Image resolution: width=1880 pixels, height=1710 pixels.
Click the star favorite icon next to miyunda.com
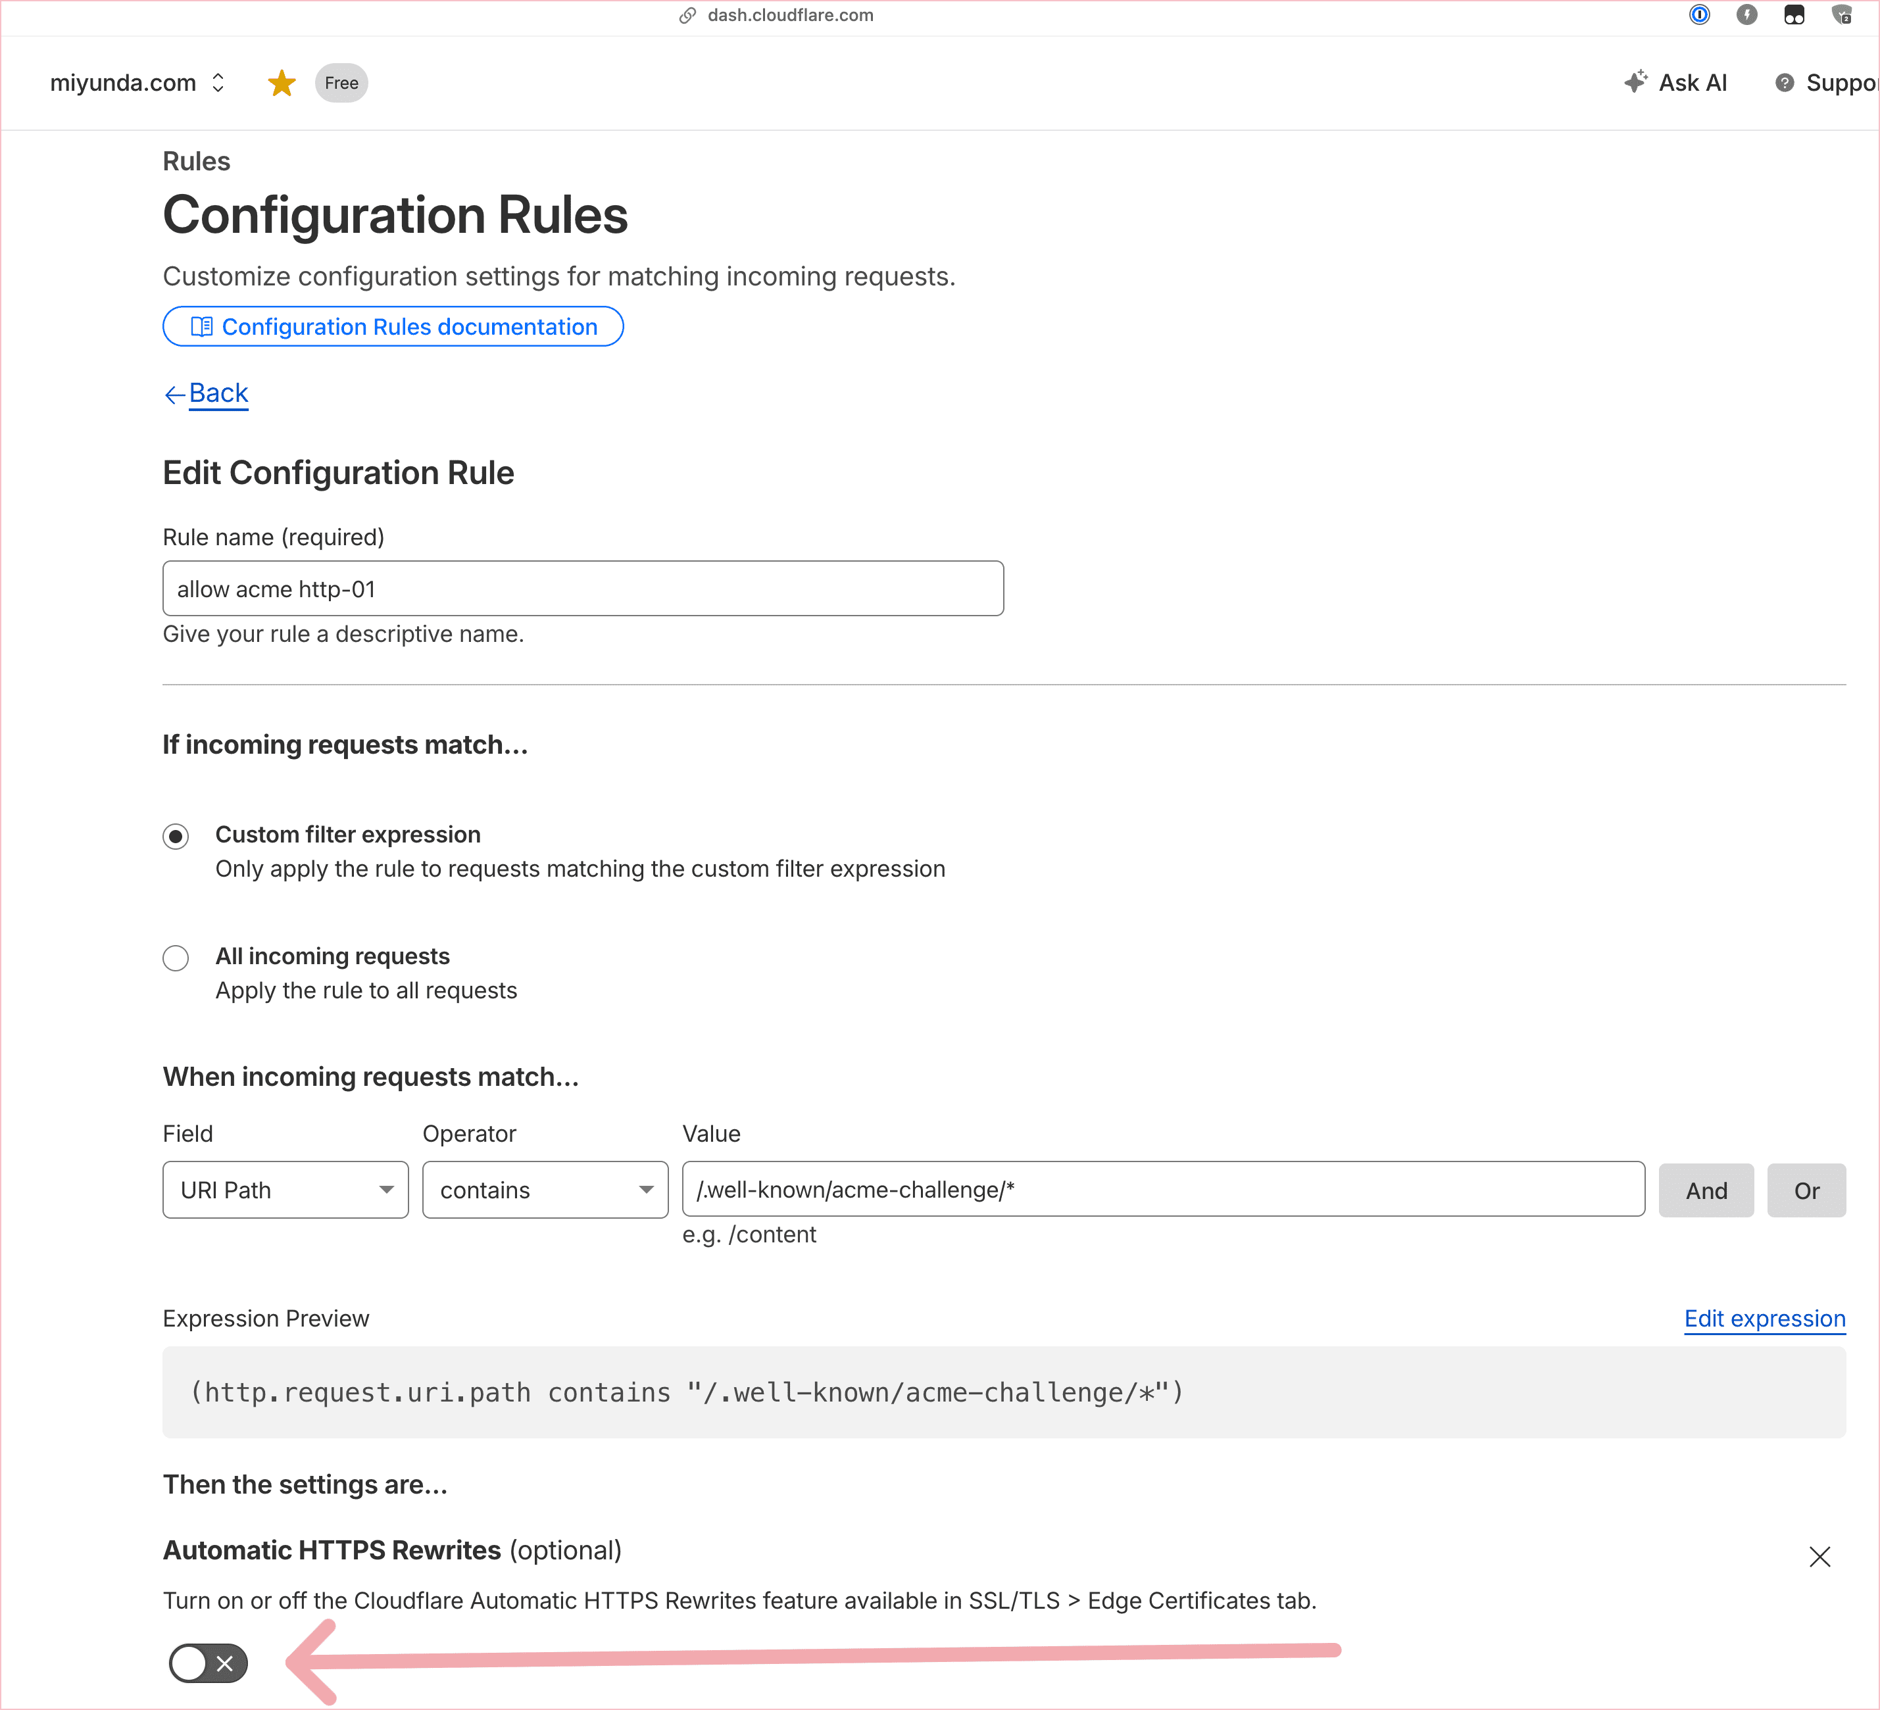281,83
